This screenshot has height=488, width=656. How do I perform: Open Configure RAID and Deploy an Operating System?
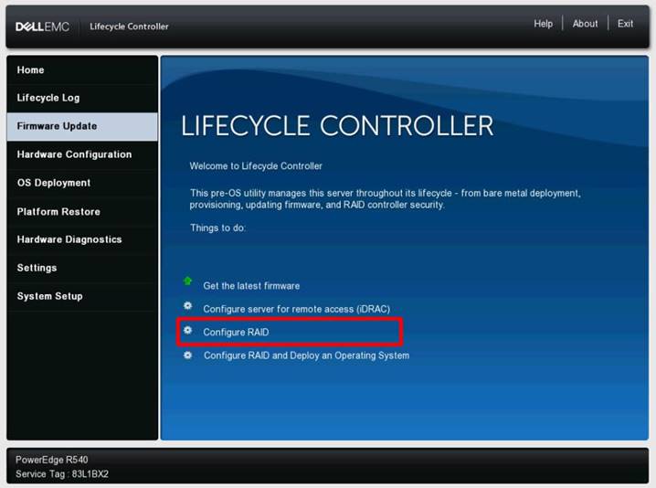point(306,355)
